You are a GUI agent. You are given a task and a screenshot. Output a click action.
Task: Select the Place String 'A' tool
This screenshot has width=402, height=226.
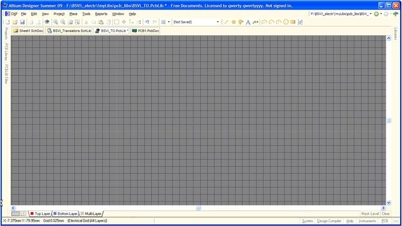(248, 23)
